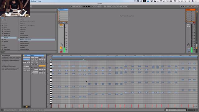Switch to the Notes box tab

38,55
